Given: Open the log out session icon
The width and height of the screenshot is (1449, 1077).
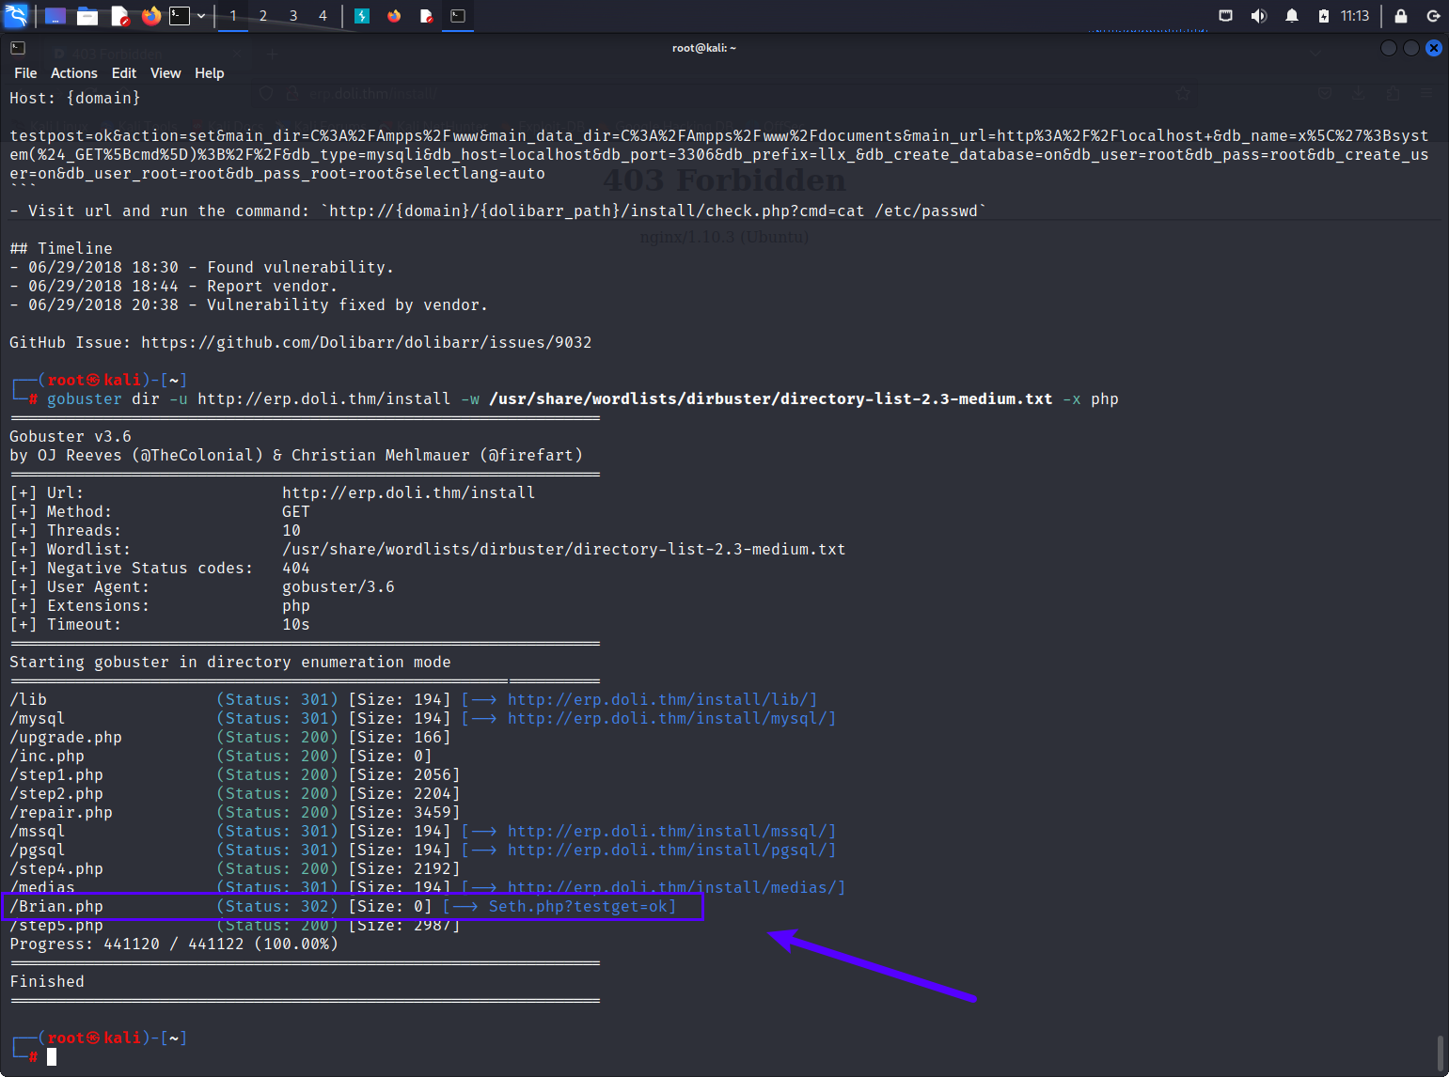Looking at the screenshot, I should tap(1433, 16).
